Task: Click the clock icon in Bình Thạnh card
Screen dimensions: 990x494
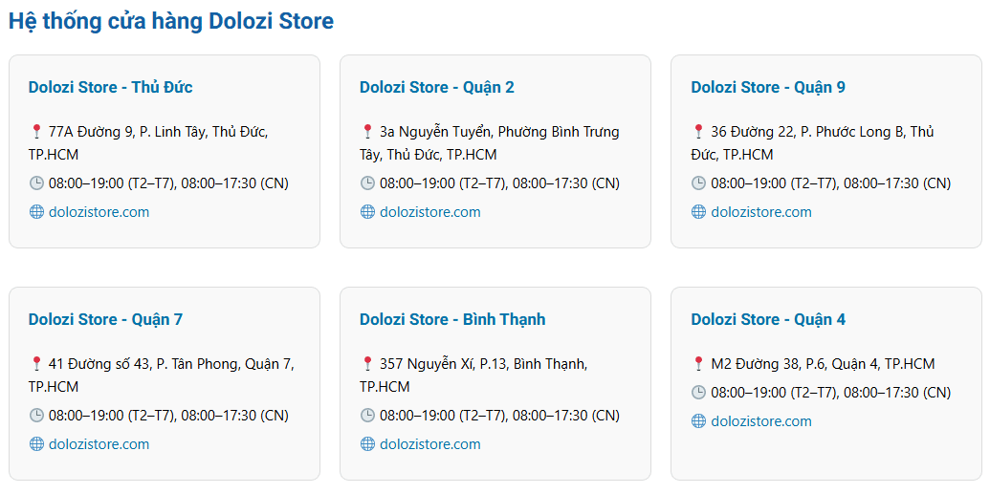Action: 367,415
